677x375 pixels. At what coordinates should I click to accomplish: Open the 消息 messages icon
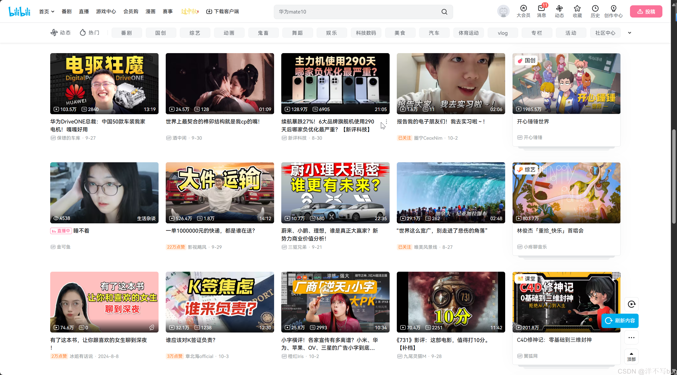pyautogui.click(x=541, y=8)
